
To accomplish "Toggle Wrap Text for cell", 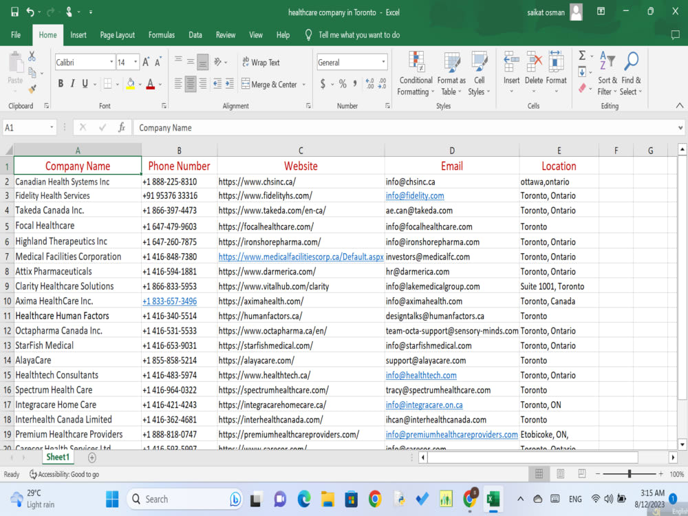I will click(x=261, y=63).
